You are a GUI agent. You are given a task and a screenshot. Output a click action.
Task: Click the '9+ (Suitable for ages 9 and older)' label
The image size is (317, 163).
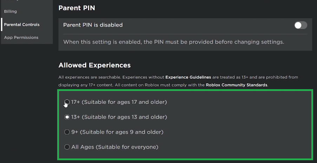[x=117, y=132]
